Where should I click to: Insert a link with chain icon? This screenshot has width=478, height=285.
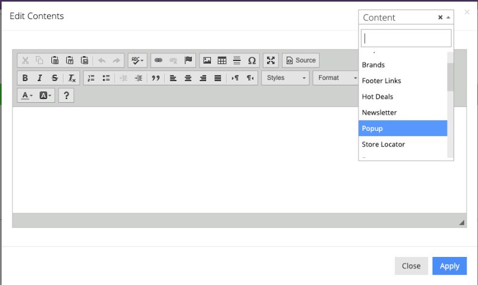pyautogui.click(x=158, y=60)
